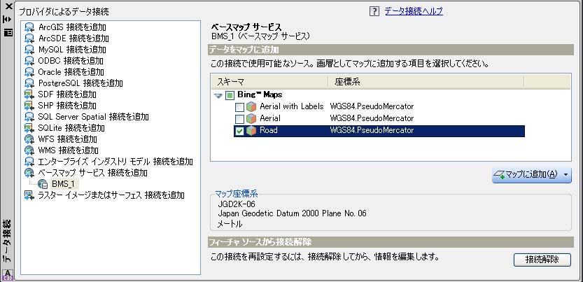
Task: Click the Oracle connection icon
Action: tap(29, 71)
